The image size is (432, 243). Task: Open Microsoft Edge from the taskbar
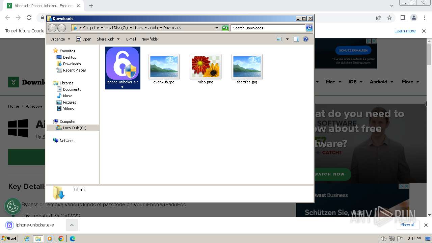pos(73,239)
